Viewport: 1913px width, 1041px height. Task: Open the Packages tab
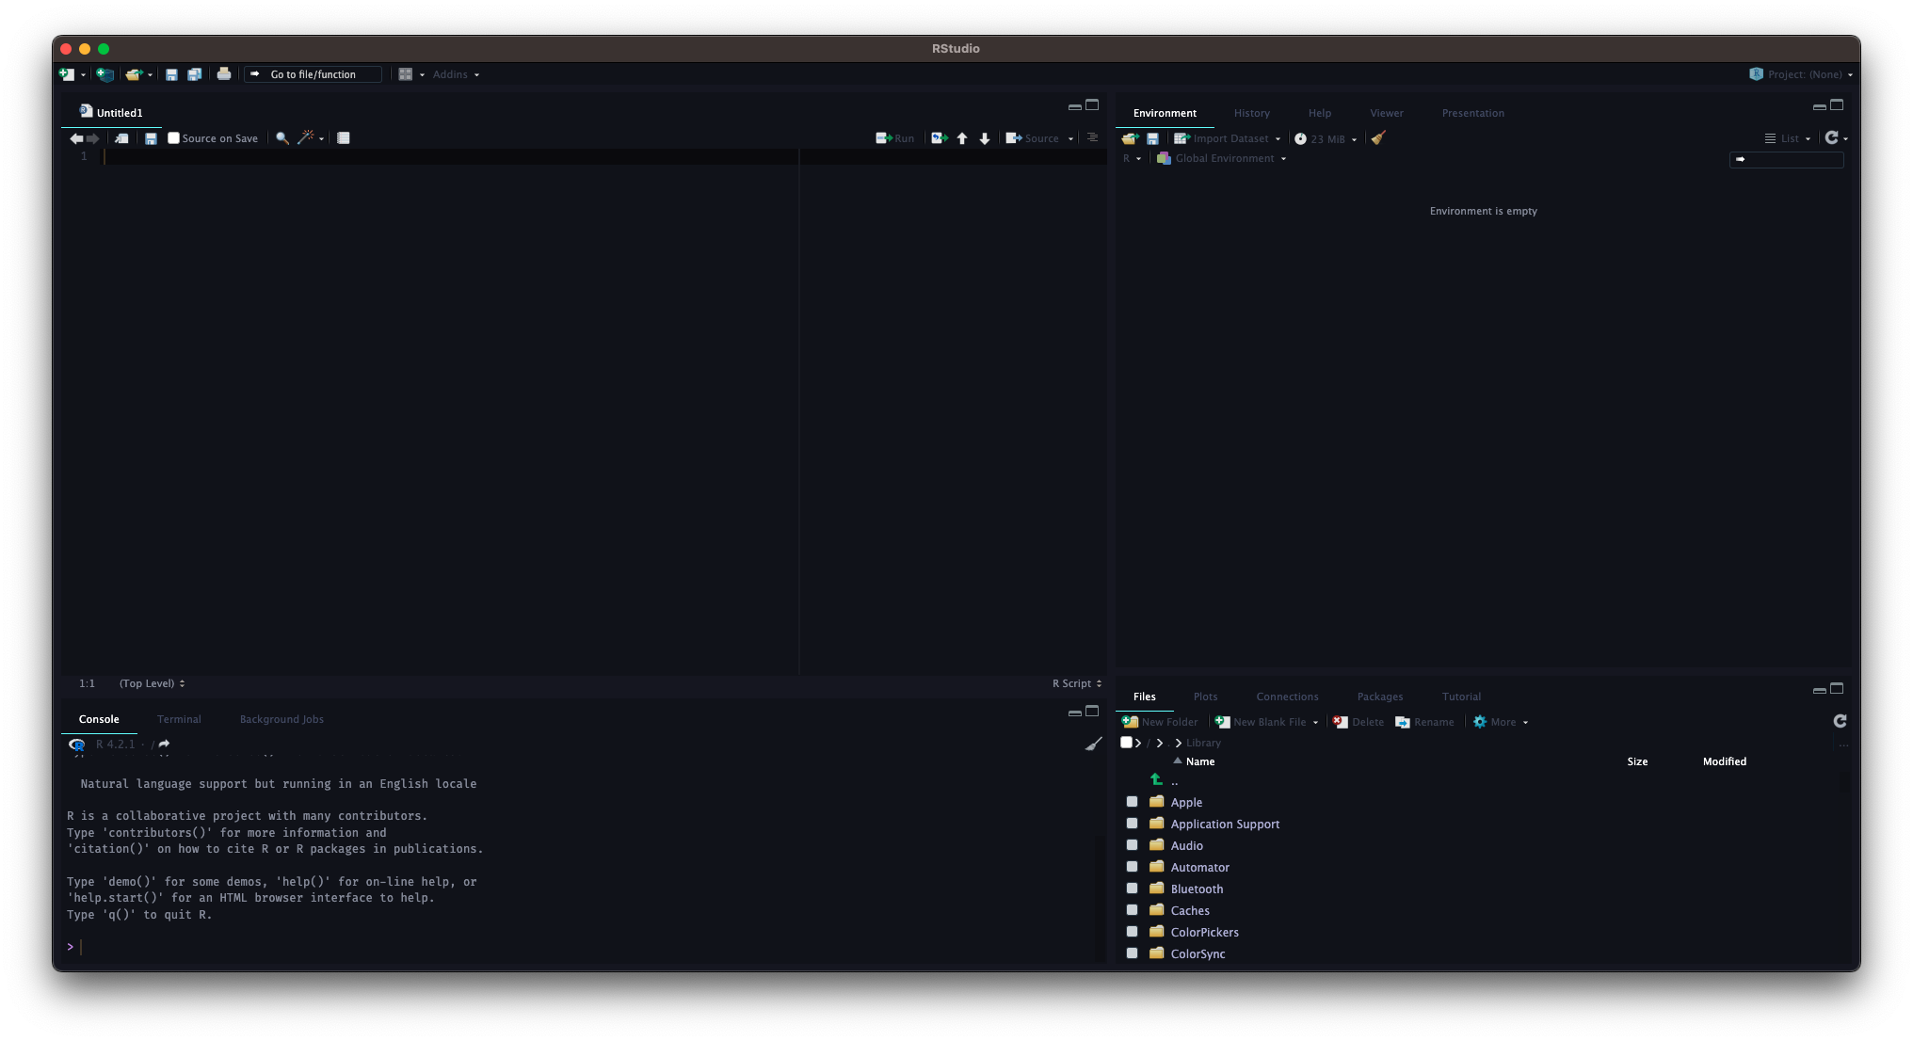1379,697
